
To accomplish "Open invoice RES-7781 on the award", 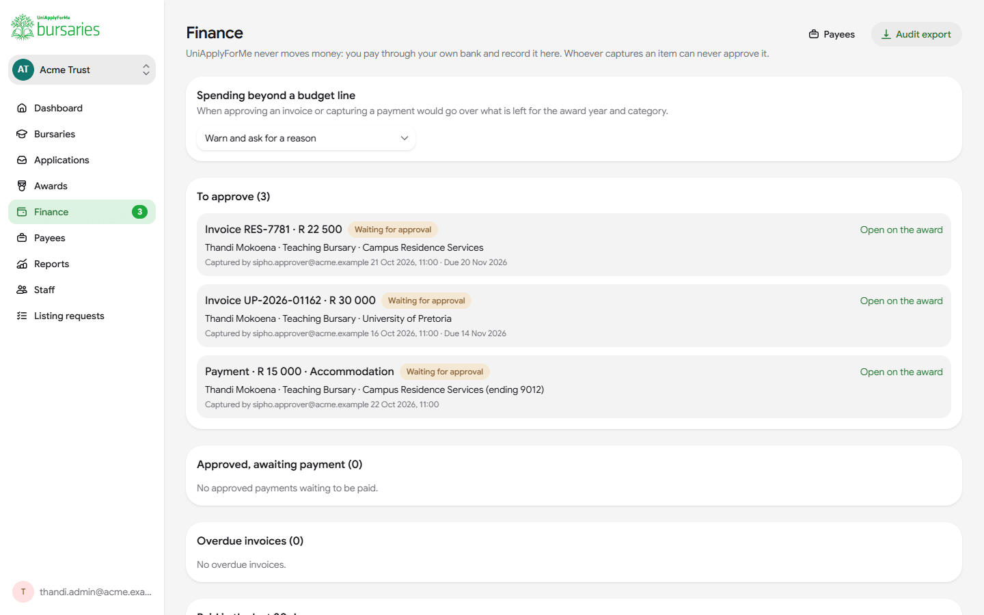I will coord(901,230).
